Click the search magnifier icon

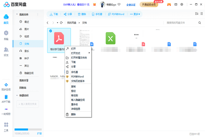click(200, 23)
